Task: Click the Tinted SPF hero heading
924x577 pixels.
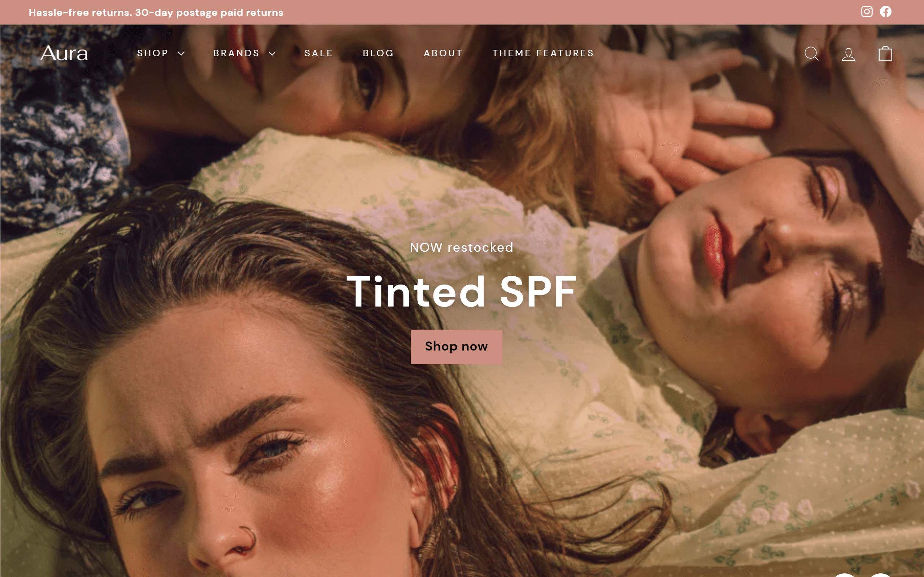Action: click(x=462, y=292)
